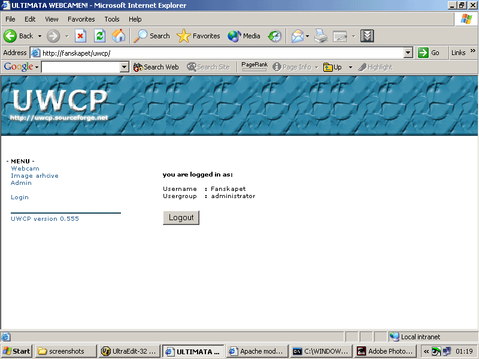Expand the Address bar dropdown
Screen dimensions: 479x359
[408, 53]
